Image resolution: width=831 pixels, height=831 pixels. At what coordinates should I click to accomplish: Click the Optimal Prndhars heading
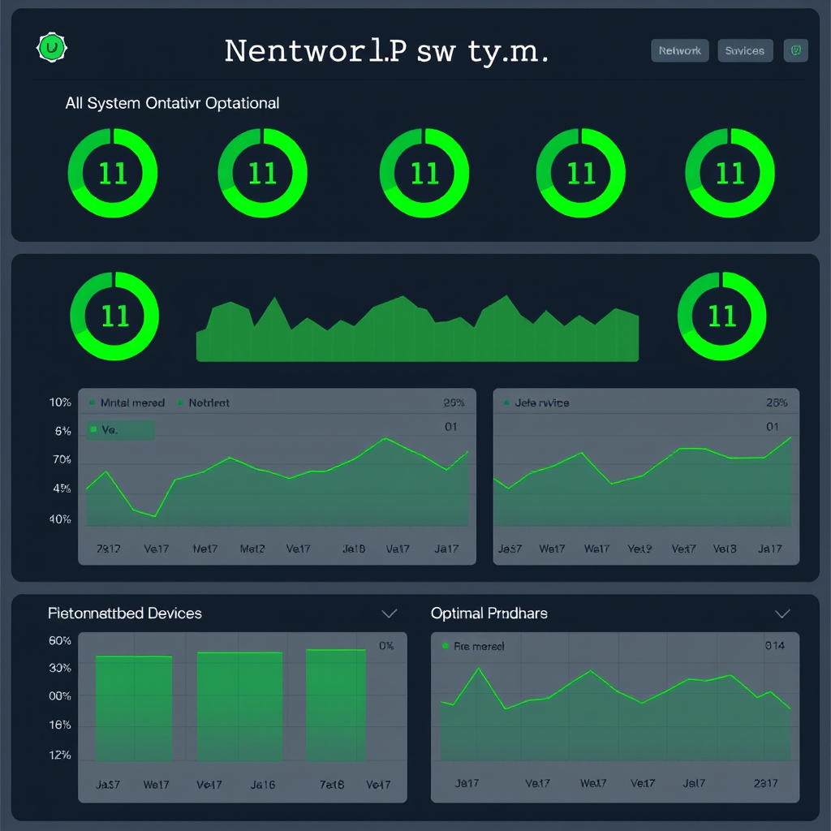click(489, 614)
